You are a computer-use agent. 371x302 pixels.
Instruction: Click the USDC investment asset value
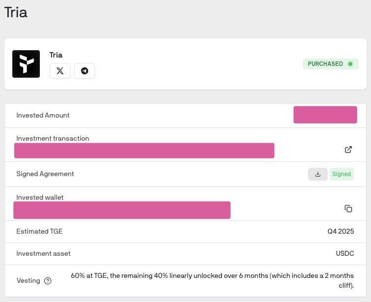(x=344, y=253)
